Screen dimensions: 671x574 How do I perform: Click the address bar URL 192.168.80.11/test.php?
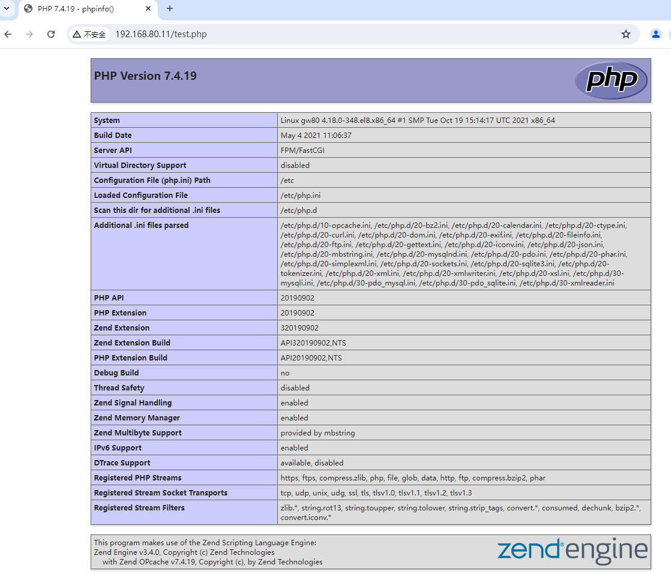click(x=161, y=34)
